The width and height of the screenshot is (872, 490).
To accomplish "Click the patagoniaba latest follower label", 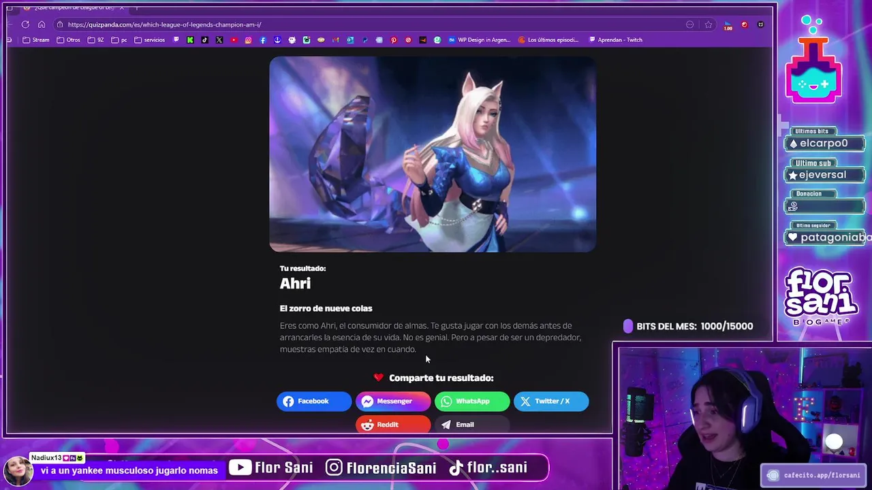I will coord(828,238).
